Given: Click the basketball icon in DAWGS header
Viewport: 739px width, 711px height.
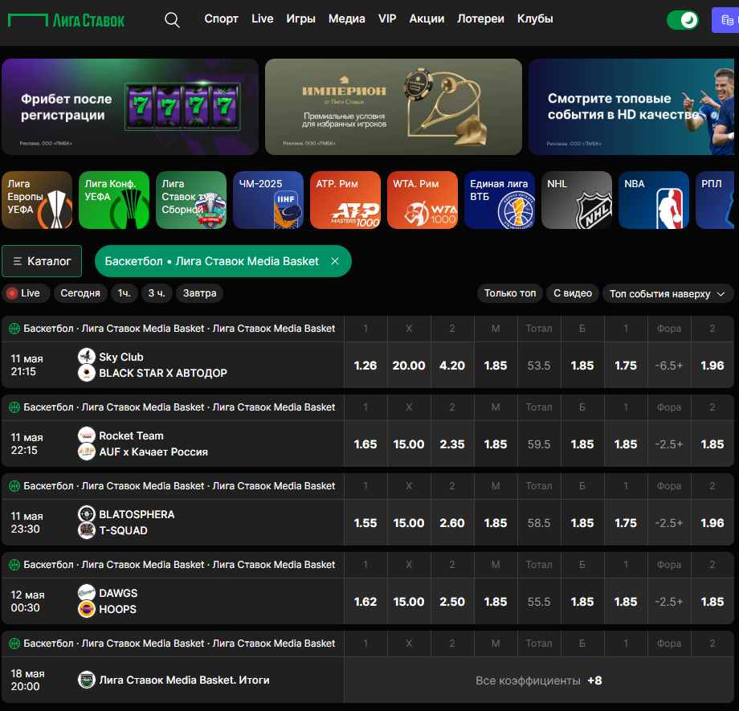Looking at the screenshot, I should [x=14, y=565].
